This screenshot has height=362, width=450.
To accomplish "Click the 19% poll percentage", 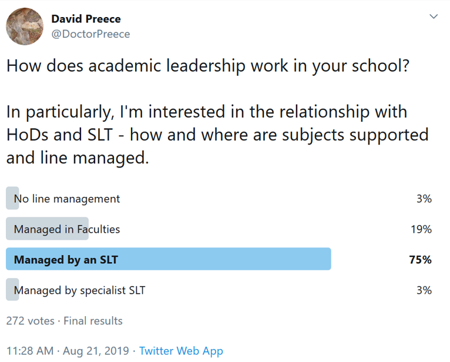I will point(421,229).
